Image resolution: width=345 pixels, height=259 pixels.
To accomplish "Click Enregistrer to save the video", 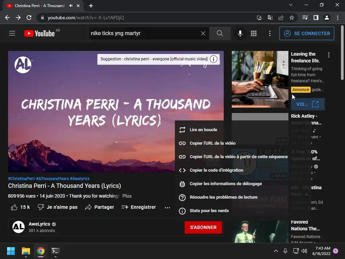I will (138, 207).
